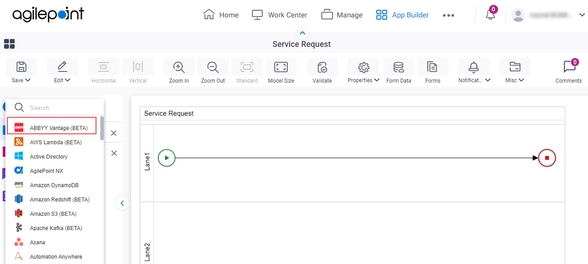588x264 pixels.
Task: Open the more options ellipsis menu
Action: click(x=448, y=15)
